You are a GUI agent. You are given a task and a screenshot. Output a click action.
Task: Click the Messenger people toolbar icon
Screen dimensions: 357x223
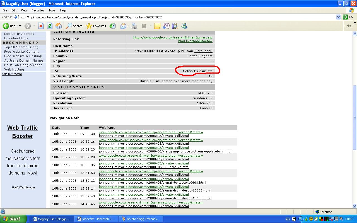184,26
